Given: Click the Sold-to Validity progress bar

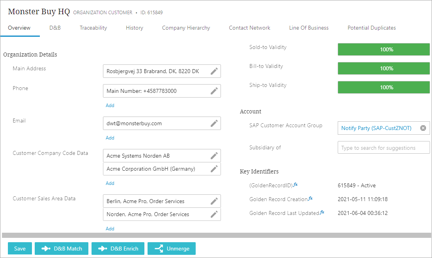Looking at the screenshot, I should click(383, 49).
